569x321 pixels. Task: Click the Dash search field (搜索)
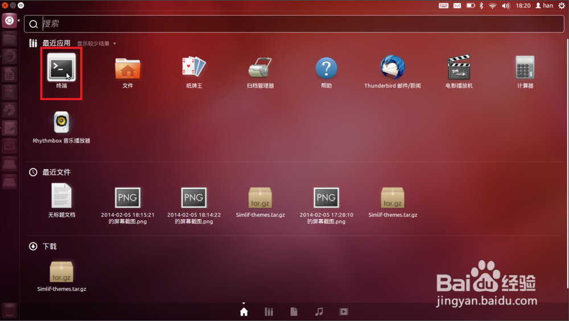click(x=294, y=24)
